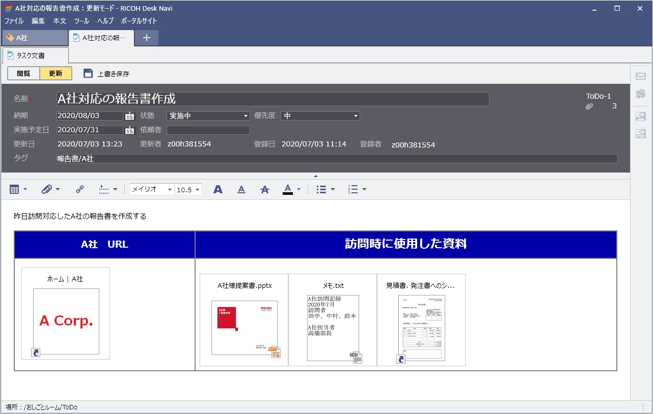
Task: Open a new tab with the plus button
Action: coord(147,37)
